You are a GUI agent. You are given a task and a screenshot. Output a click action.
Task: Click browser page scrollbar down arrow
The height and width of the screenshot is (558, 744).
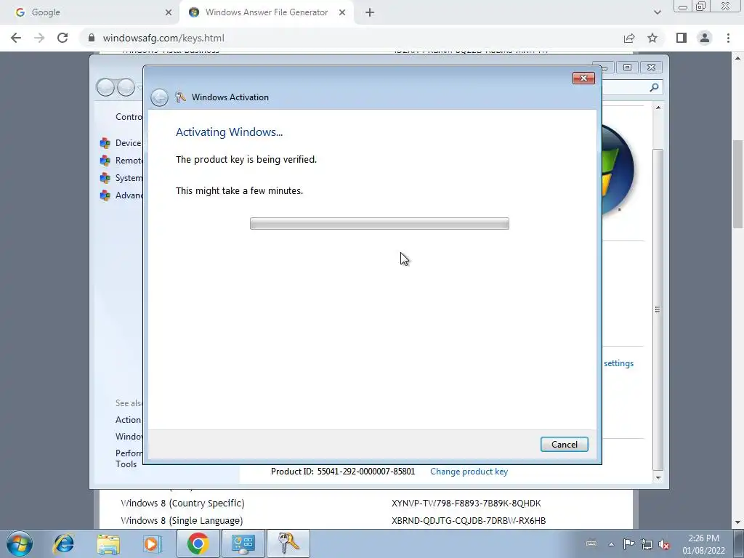[738, 523]
